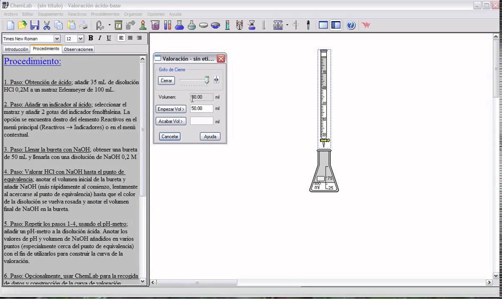Click the arrow toggle beside stopcock slider

point(216,80)
